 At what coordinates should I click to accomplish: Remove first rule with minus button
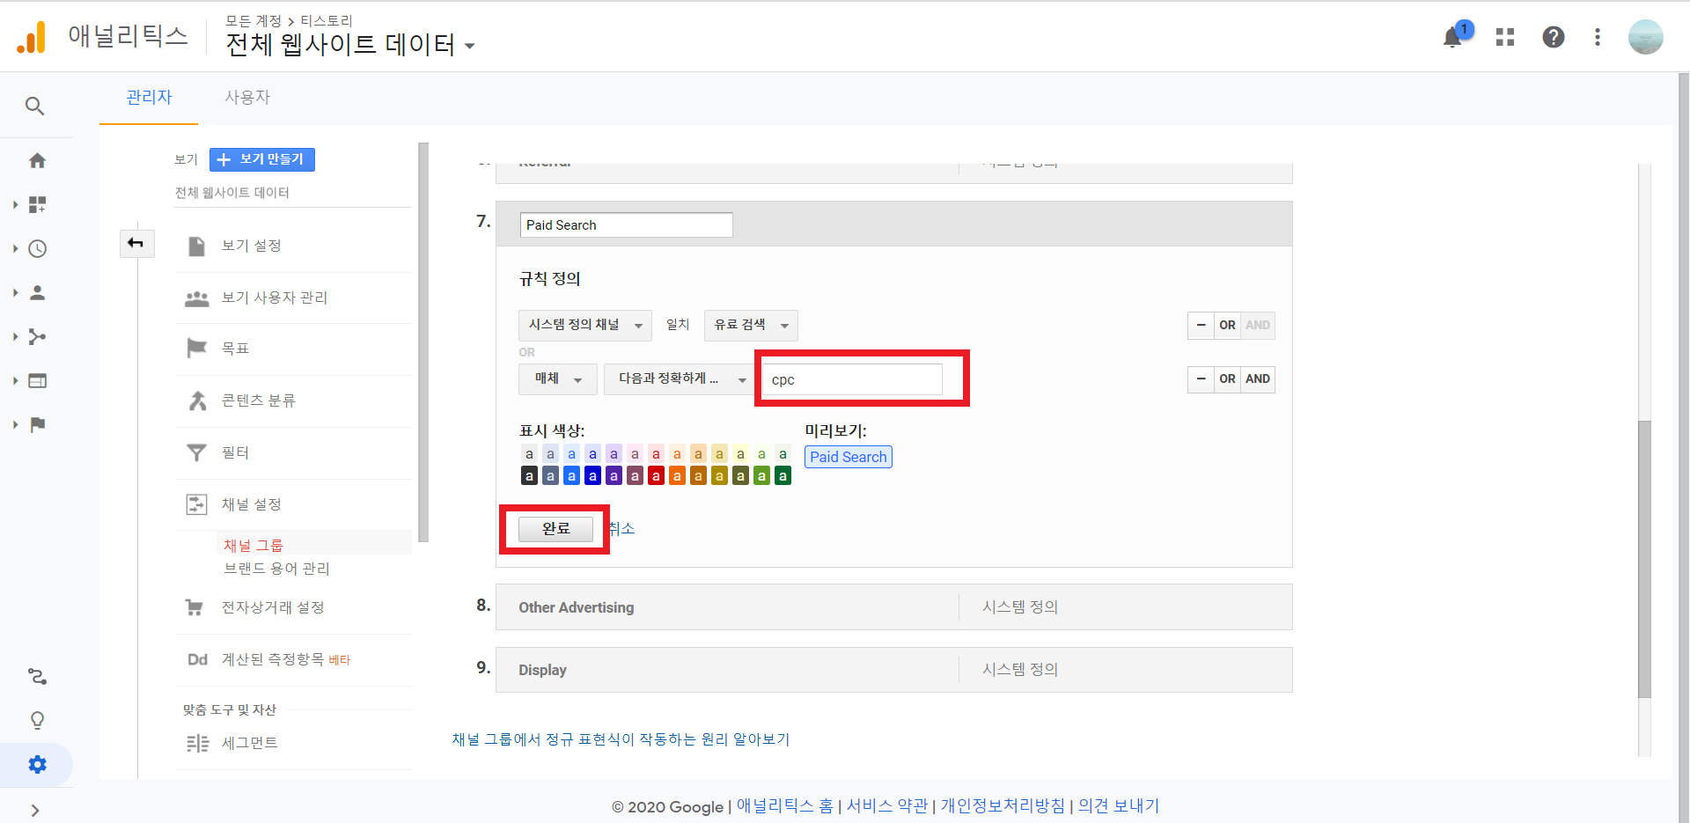point(1201,325)
